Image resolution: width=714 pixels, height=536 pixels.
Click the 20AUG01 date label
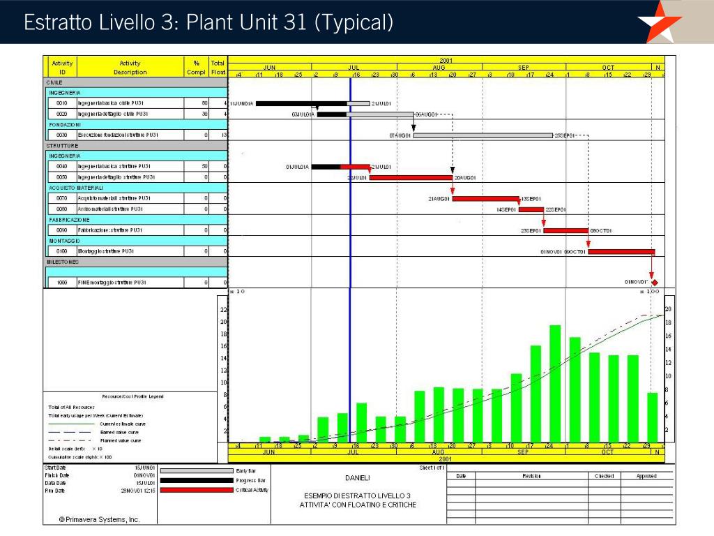(x=465, y=178)
